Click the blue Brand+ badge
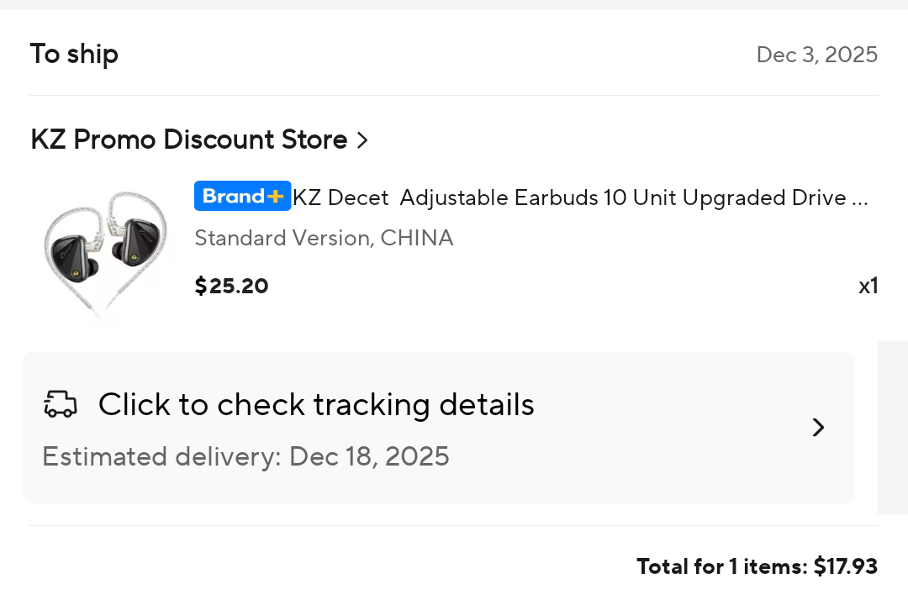 coord(234,197)
